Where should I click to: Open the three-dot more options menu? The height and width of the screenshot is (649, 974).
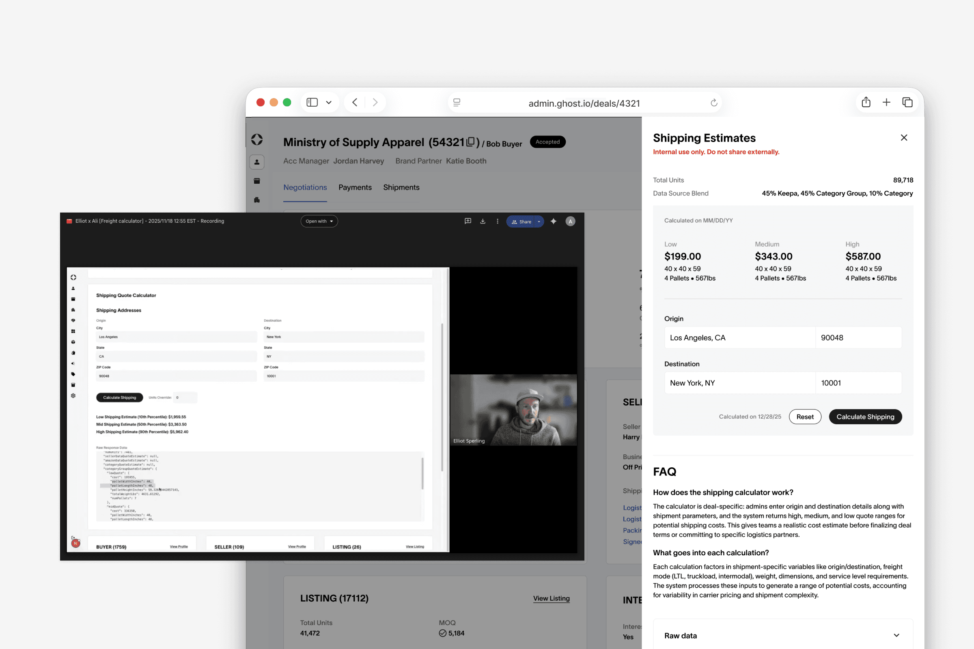tap(498, 221)
